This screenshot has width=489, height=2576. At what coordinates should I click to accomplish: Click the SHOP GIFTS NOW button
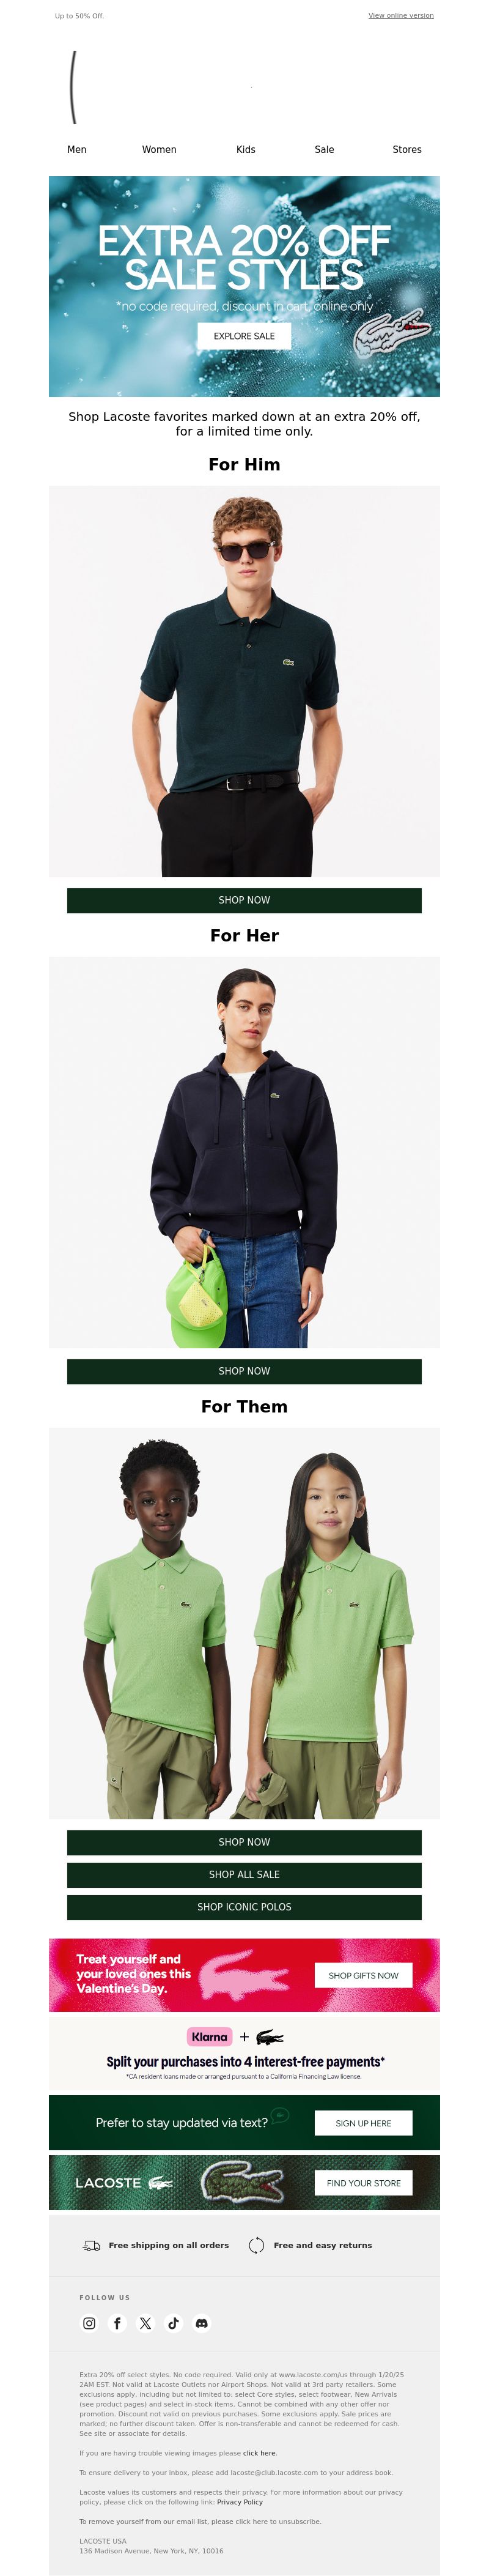pyautogui.click(x=363, y=1975)
